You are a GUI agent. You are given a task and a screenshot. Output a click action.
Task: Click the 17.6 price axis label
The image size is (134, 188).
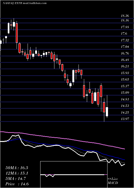pyautogui.click(x=124, y=34)
